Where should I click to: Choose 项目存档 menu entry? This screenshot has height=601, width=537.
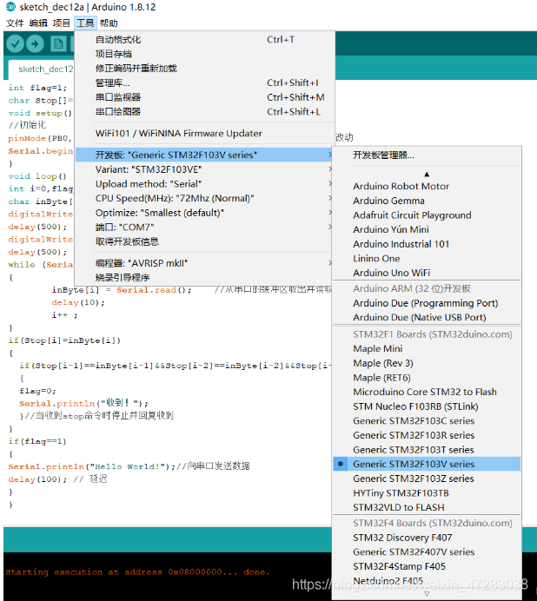coord(203,54)
